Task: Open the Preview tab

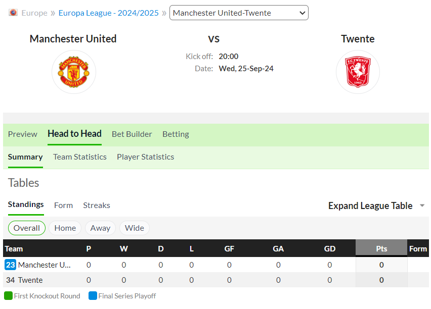Action: coord(23,134)
